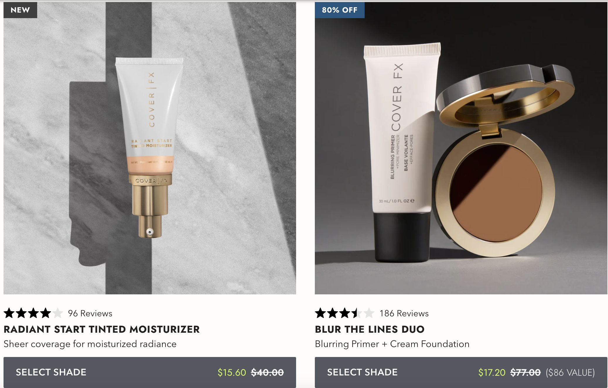The image size is (608, 388).
Task: Click the 80% OFF badge
Action: click(x=339, y=10)
